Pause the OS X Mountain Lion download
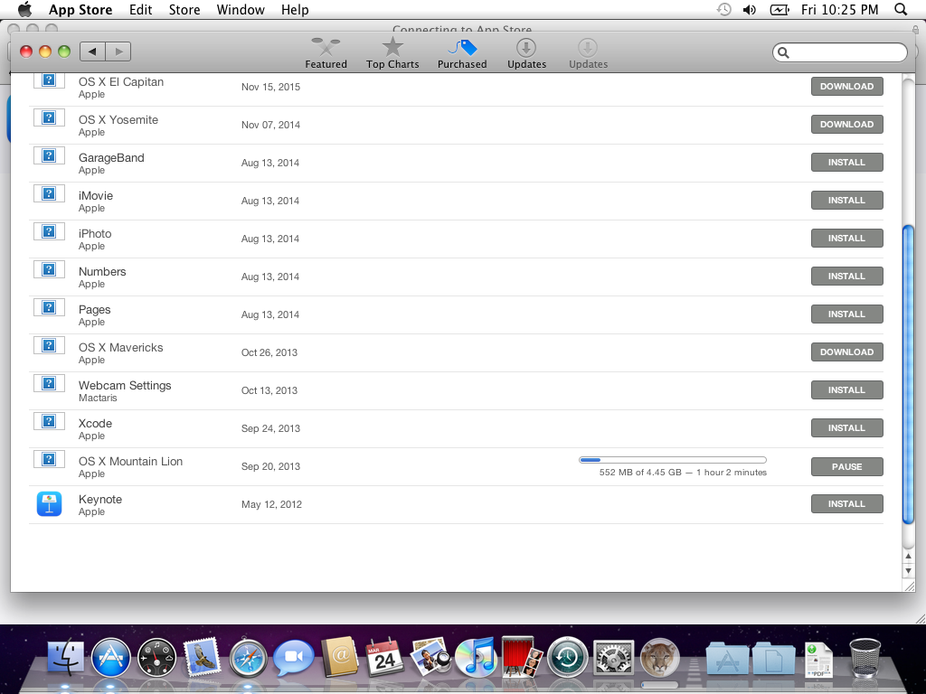The image size is (926, 694). (846, 466)
